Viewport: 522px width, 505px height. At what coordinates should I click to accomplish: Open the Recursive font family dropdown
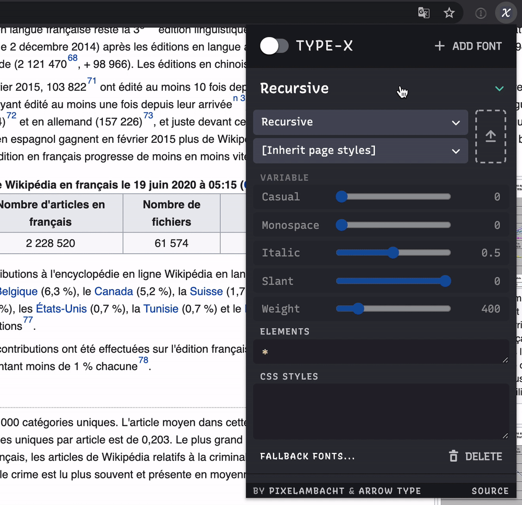[361, 122]
